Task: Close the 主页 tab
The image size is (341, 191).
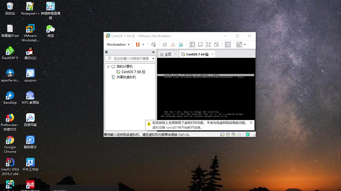Action: click(x=175, y=54)
